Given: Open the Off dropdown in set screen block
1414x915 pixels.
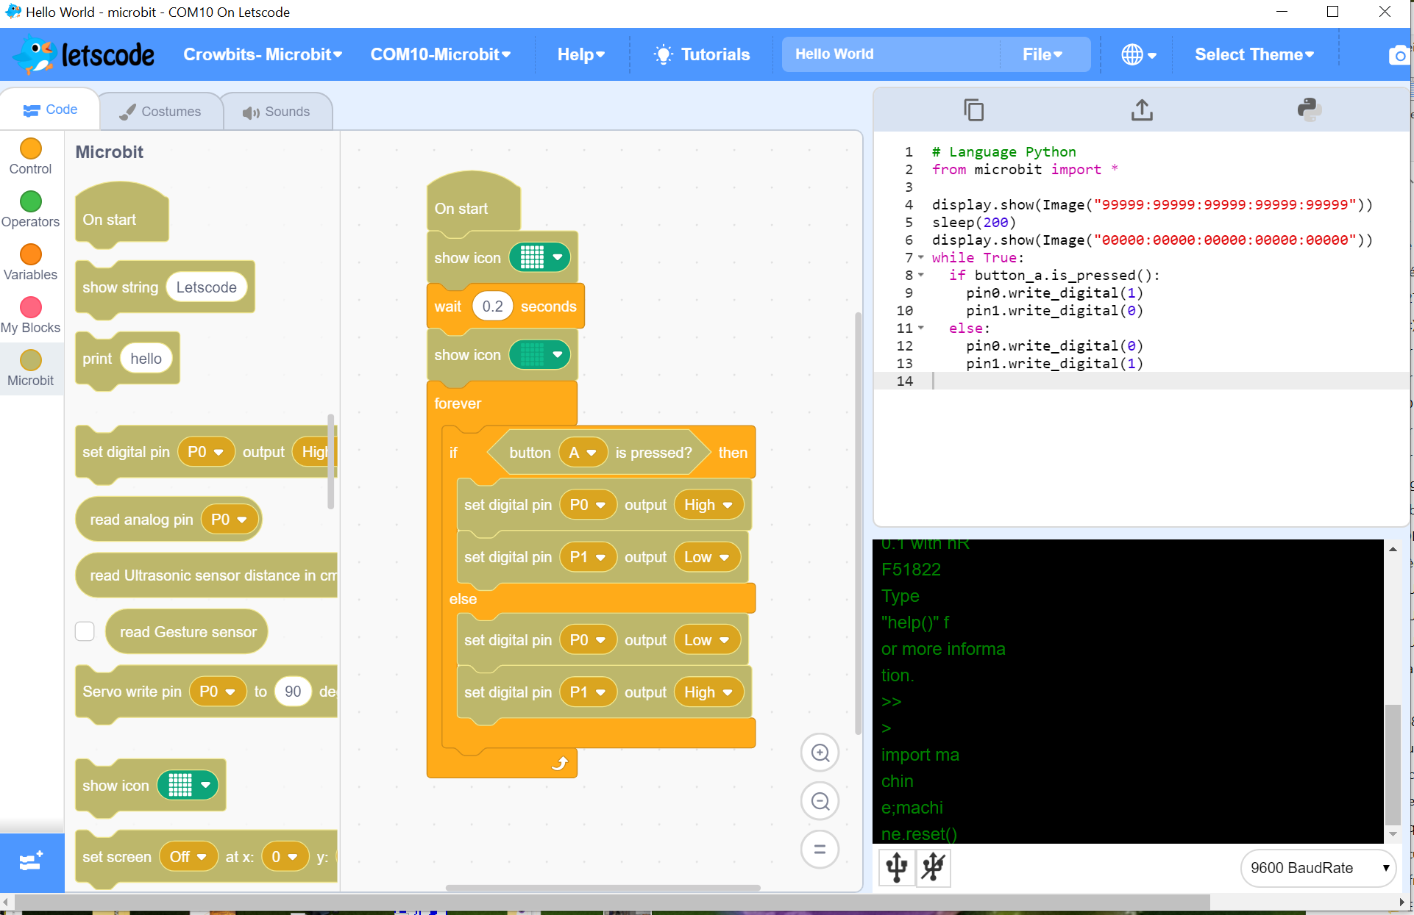Looking at the screenshot, I should coord(188,857).
